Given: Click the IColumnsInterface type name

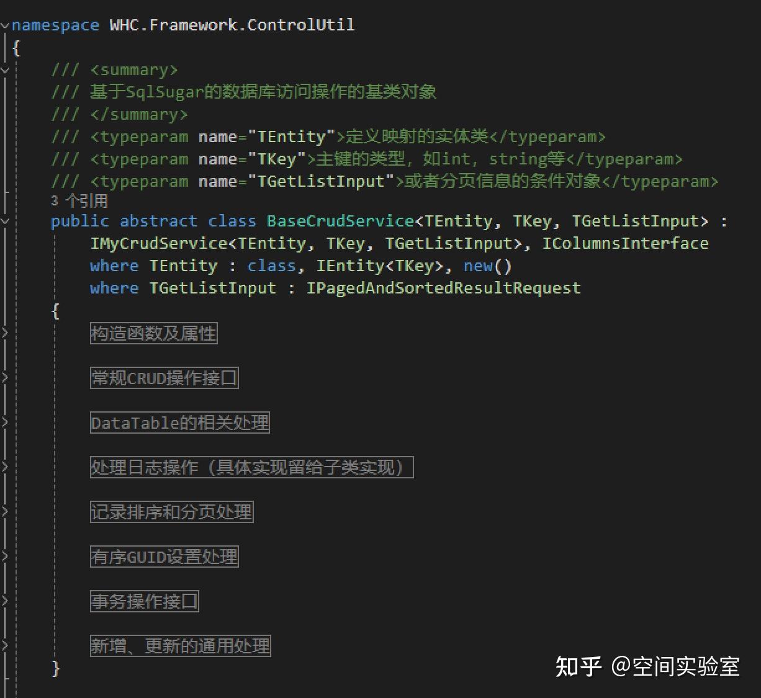Looking at the screenshot, I should click(x=626, y=243).
